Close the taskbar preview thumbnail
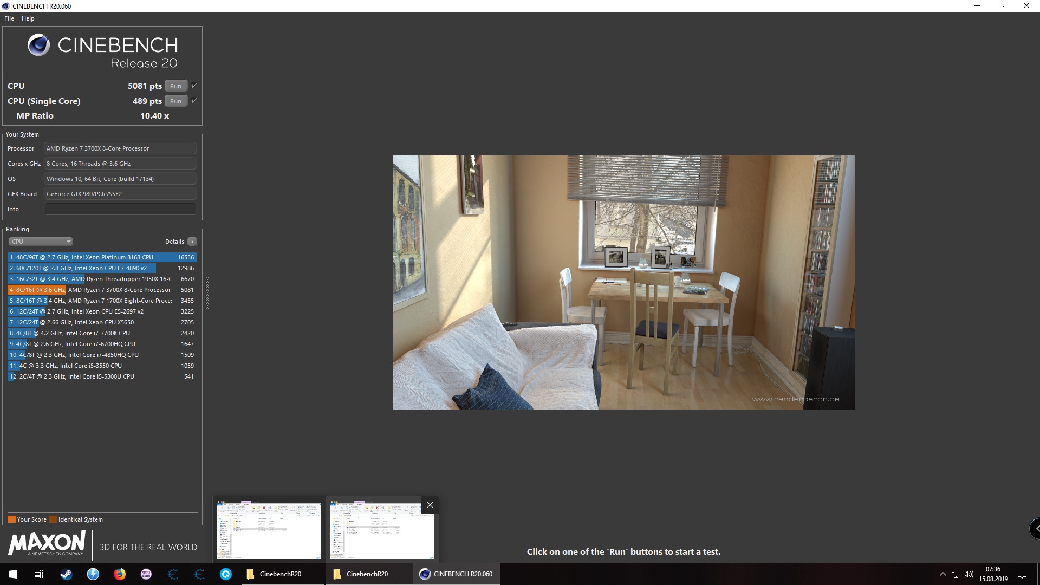This screenshot has height=585, width=1040. pos(430,505)
